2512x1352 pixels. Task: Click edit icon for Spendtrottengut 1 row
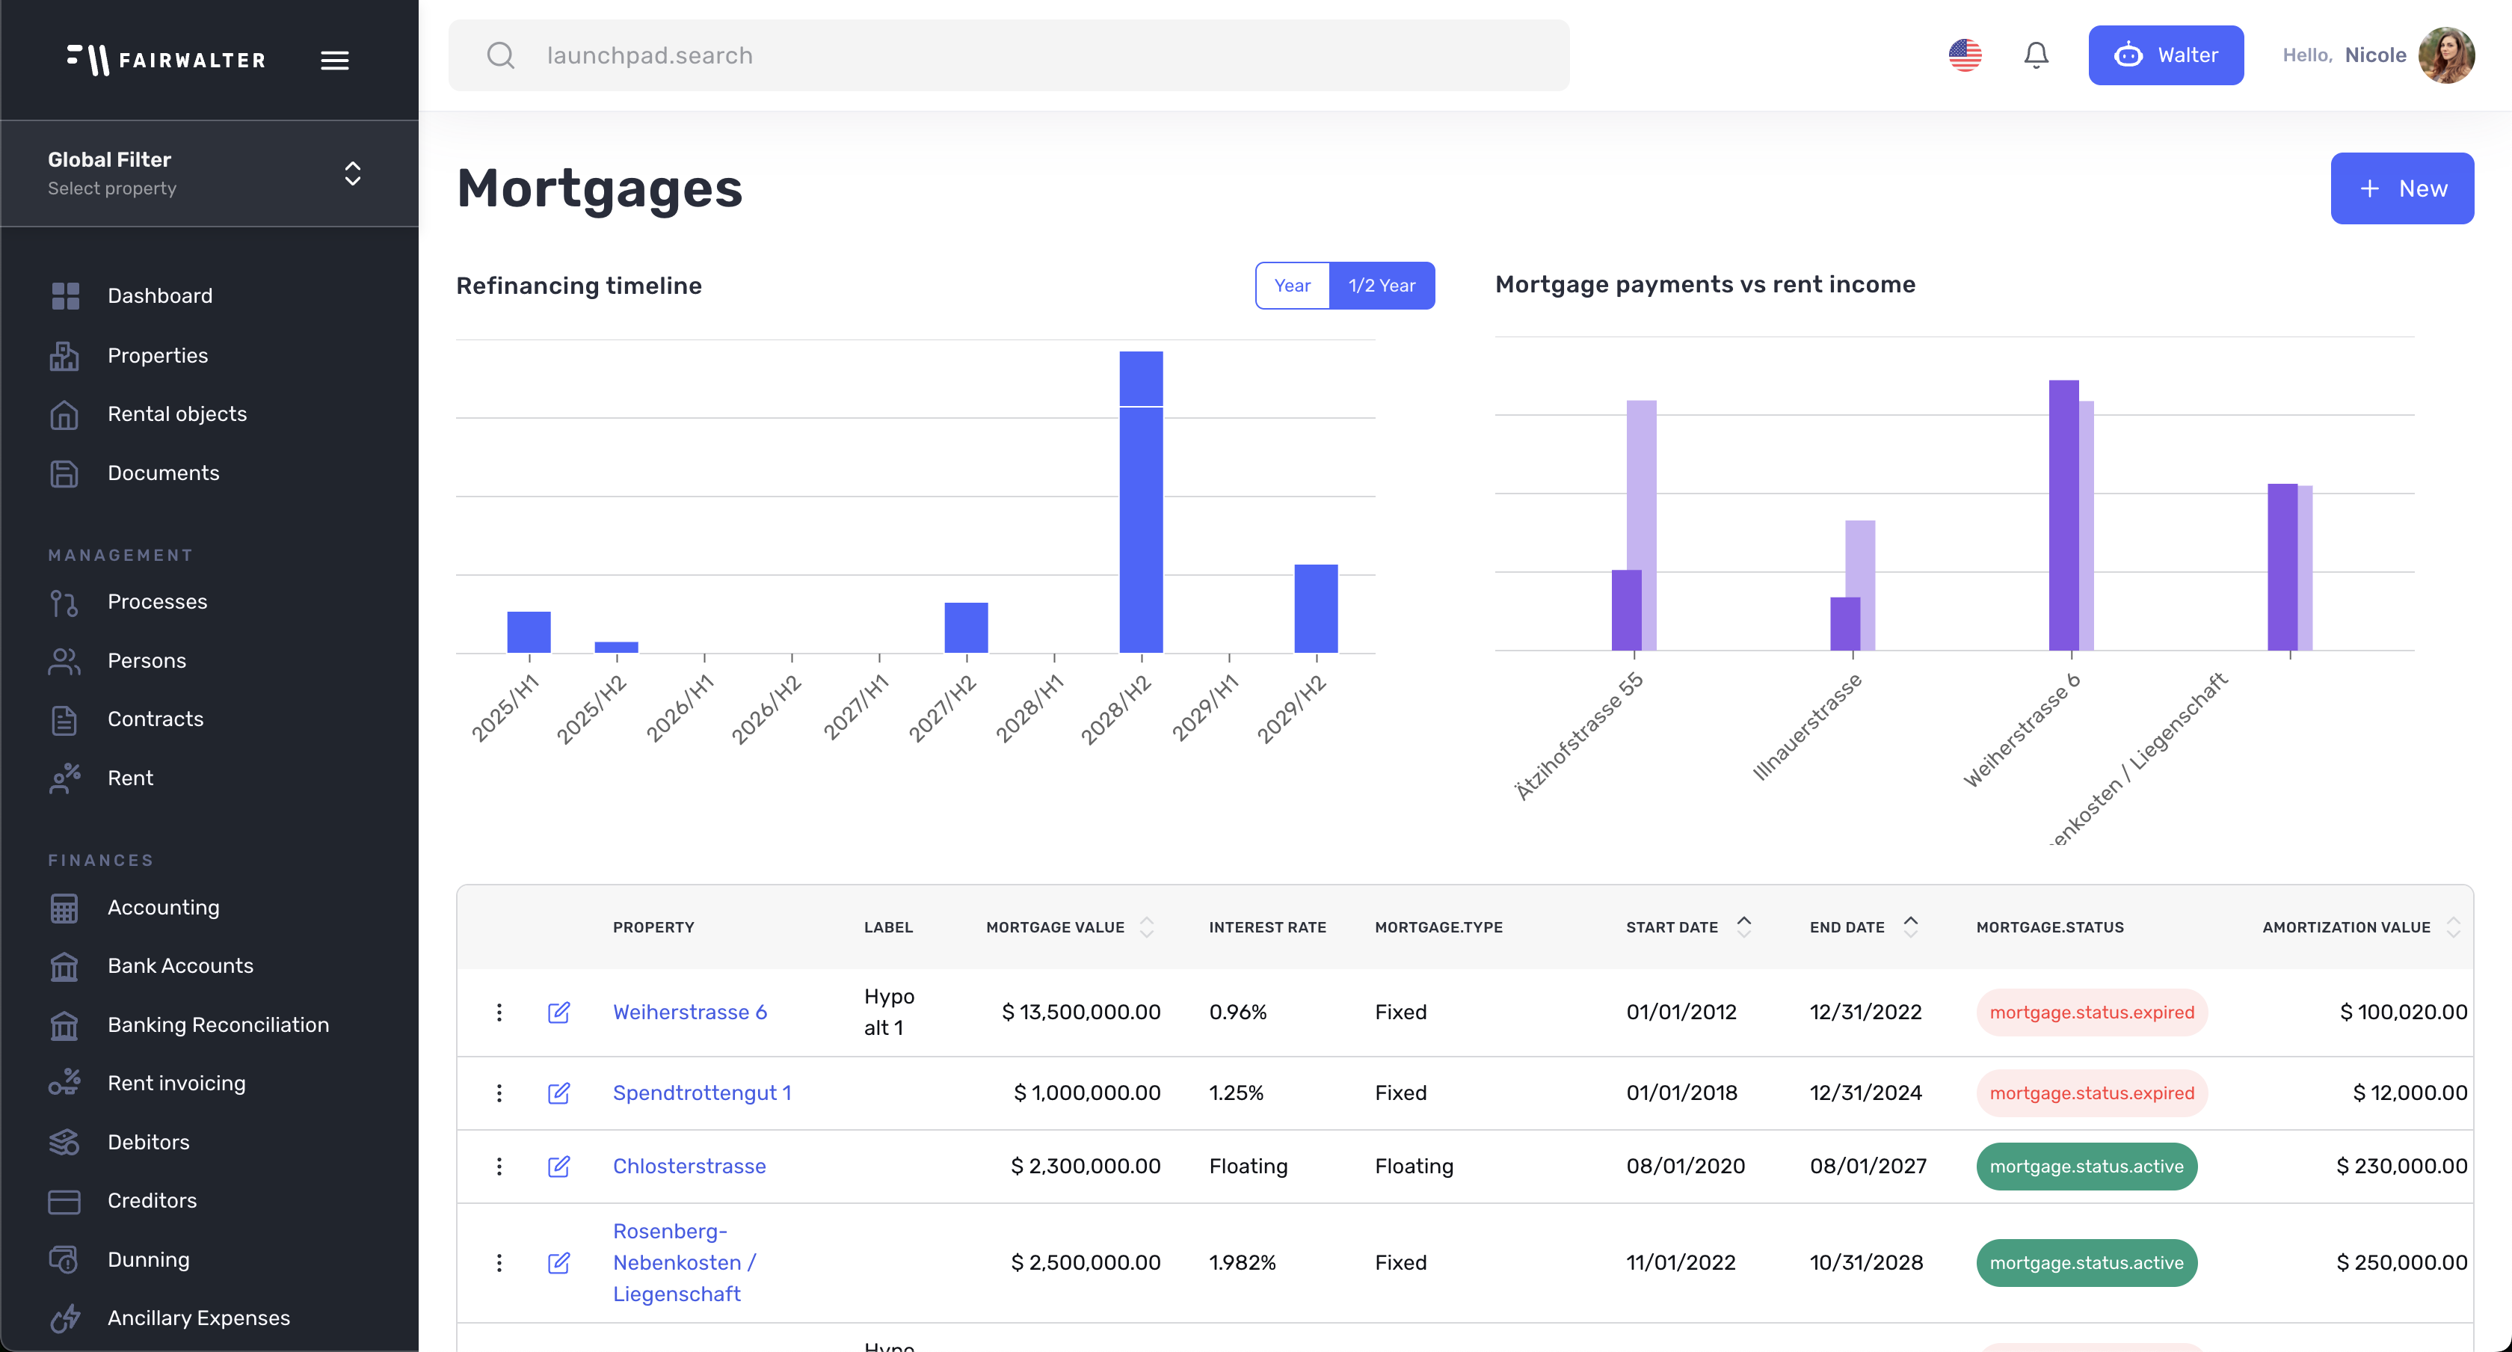click(558, 1093)
